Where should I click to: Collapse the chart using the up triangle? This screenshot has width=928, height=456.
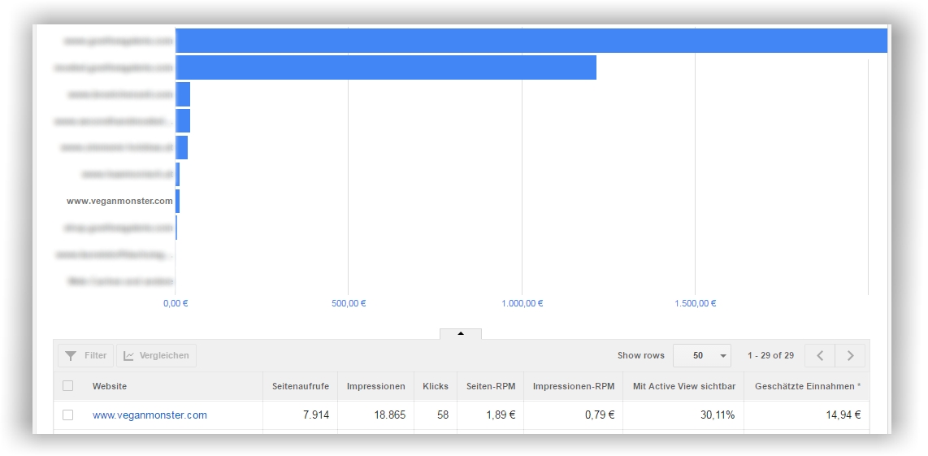click(x=461, y=333)
